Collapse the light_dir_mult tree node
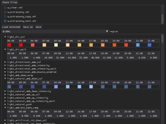Viewport: 166px width, 124px height. point(5,49)
